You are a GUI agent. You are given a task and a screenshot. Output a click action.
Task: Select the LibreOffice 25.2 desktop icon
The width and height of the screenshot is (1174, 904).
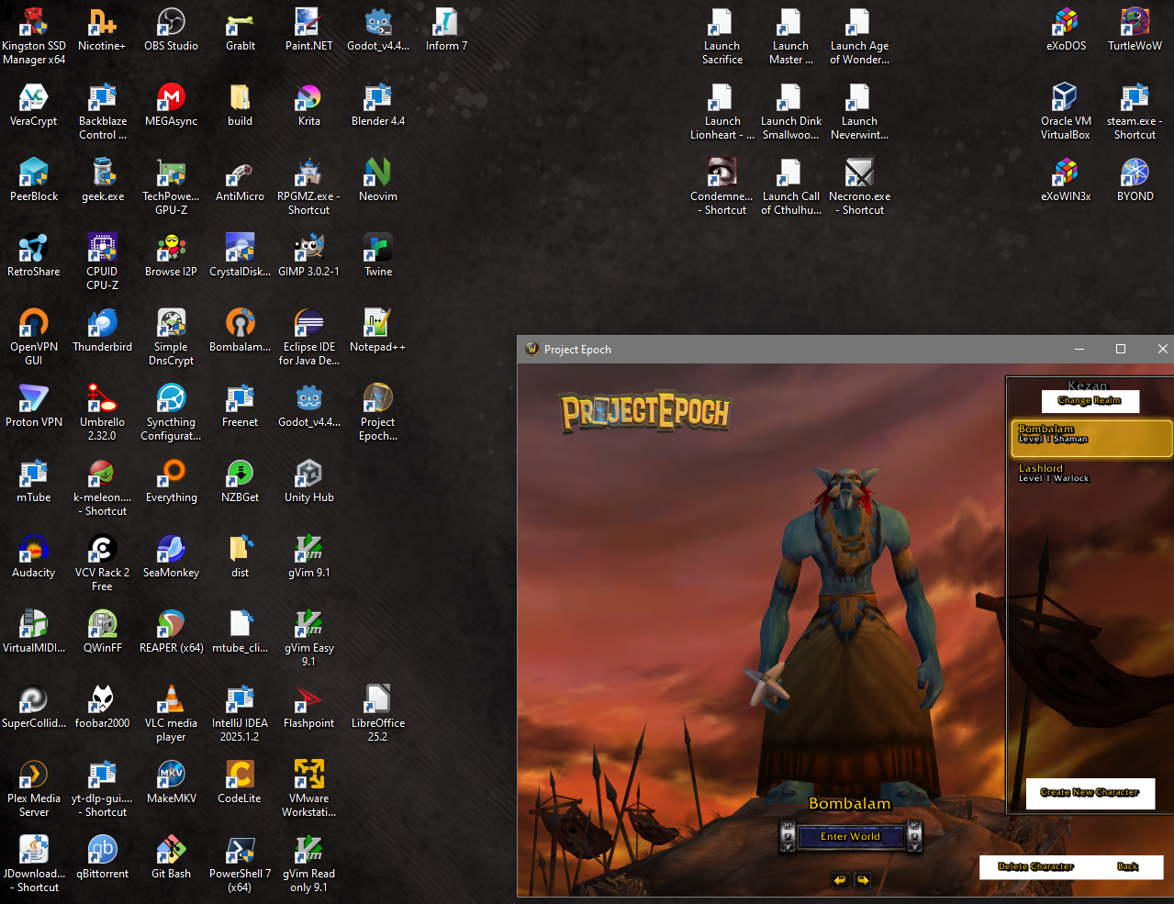378,714
